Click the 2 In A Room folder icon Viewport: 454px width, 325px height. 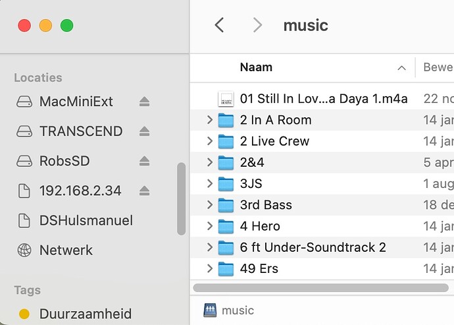[x=226, y=120]
